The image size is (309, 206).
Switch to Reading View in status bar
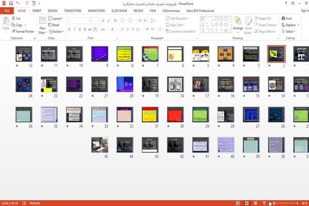pyautogui.click(x=255, y=203)
